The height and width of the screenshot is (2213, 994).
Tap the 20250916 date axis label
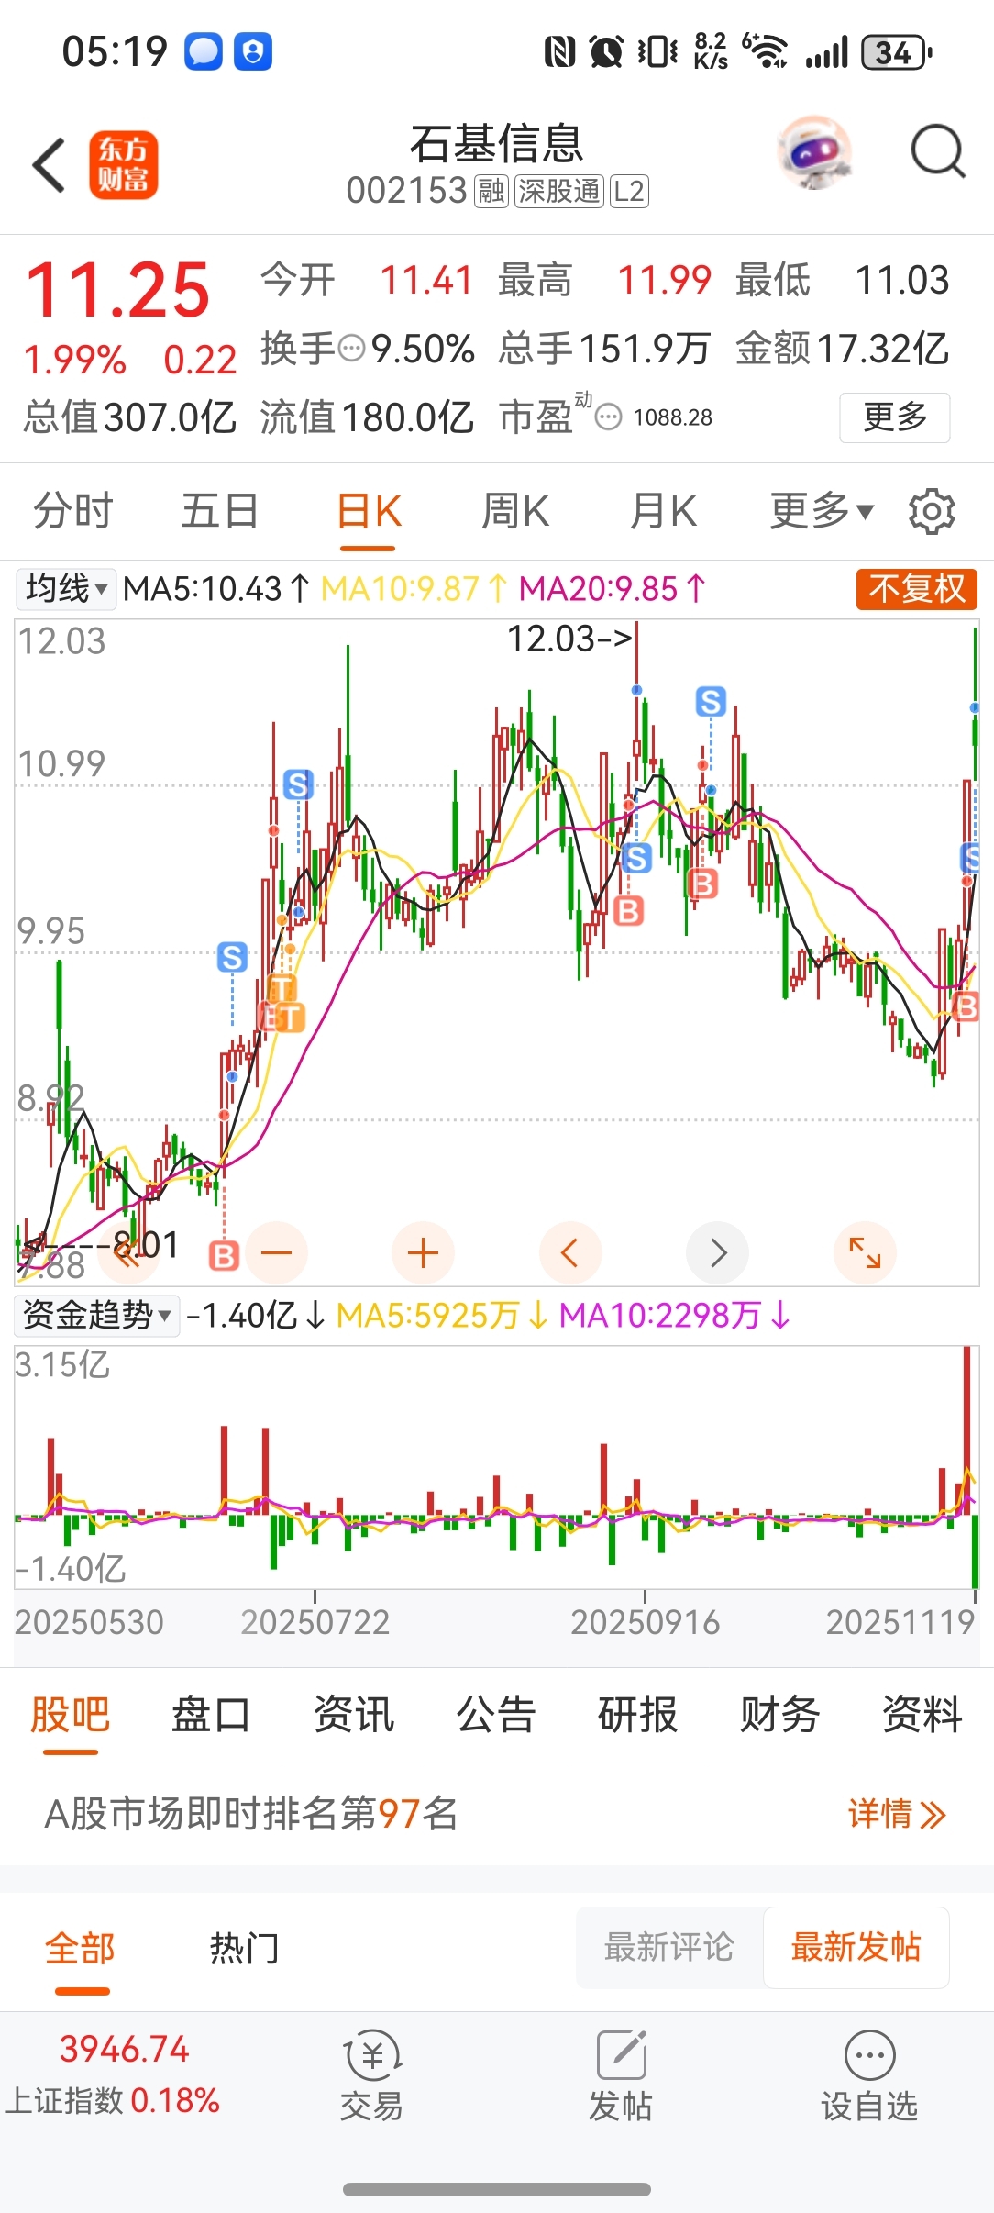click(x=645, y=1622)
